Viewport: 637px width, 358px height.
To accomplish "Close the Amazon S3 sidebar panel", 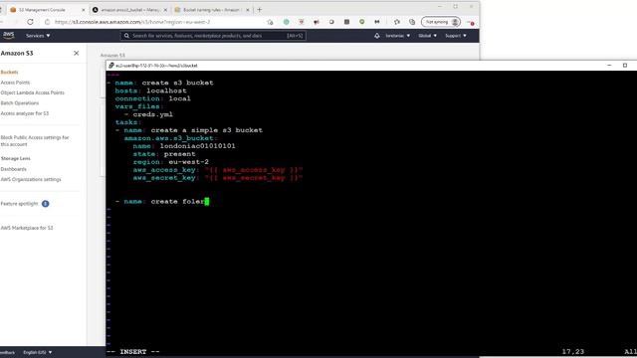I will point(76,53).
